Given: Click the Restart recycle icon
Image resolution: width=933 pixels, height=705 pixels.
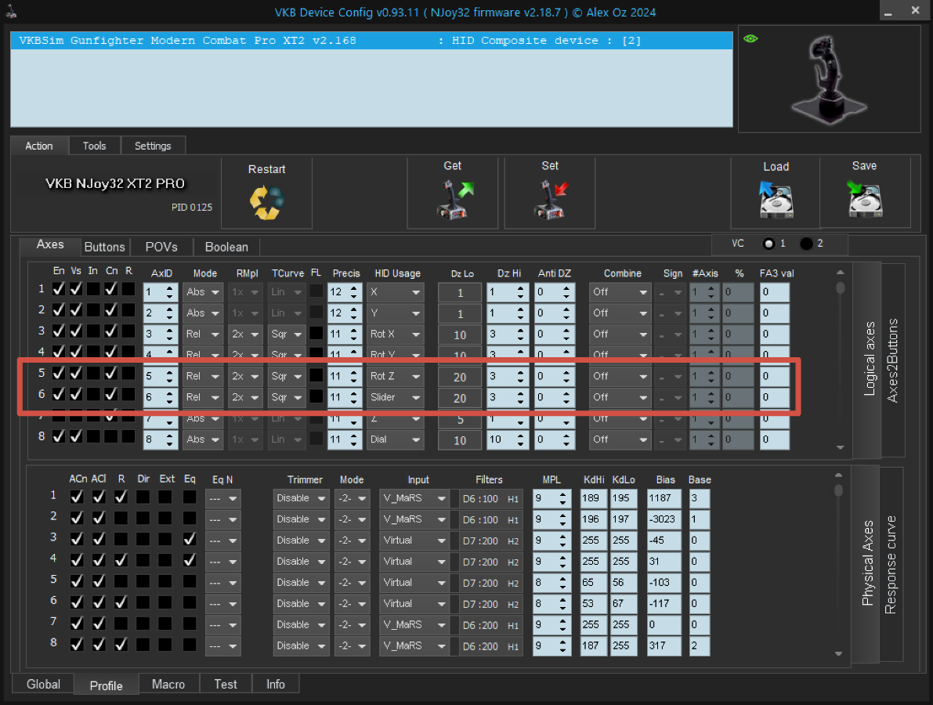Looking at the screenshot, I should (266, 203).
